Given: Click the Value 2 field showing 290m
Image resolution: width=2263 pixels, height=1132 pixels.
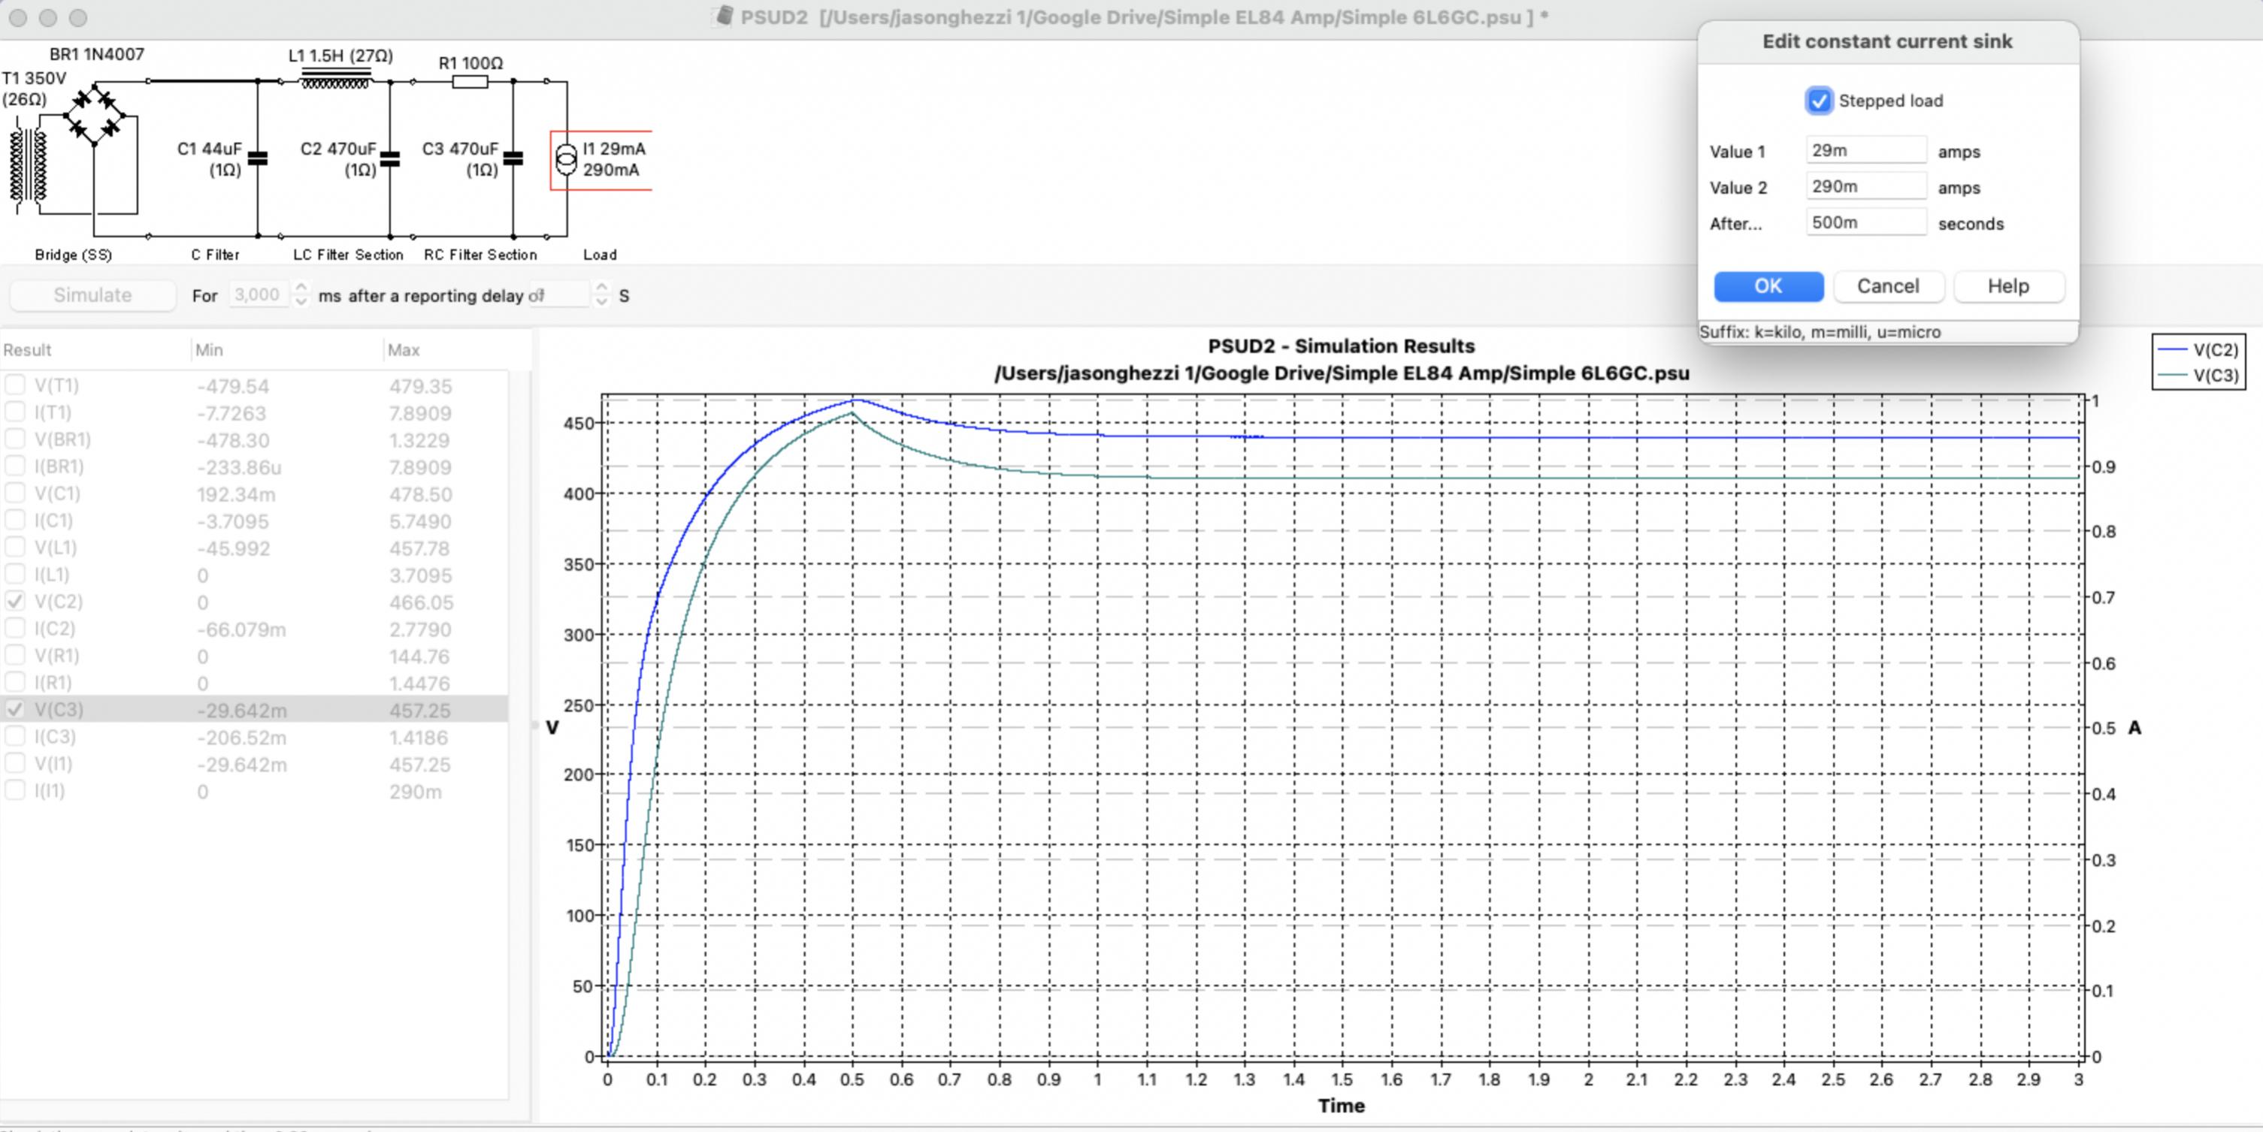Looking at the screenshot, I should pyautogui.click(x=1866, y=186).
